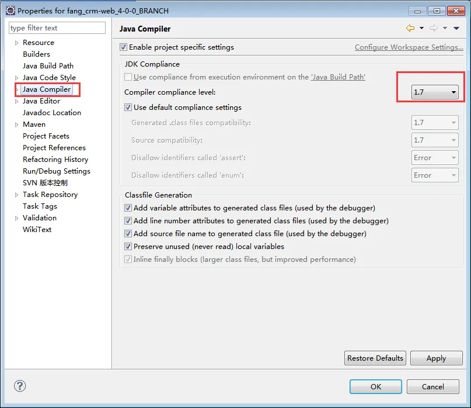Disable Add line number attributes checkbox

128,221
